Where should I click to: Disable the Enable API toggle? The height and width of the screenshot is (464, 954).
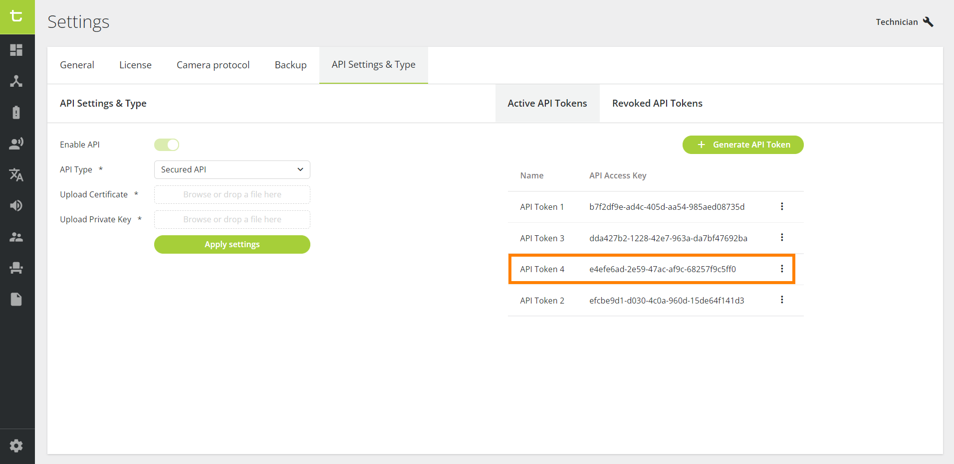click(x=167, y=145)
